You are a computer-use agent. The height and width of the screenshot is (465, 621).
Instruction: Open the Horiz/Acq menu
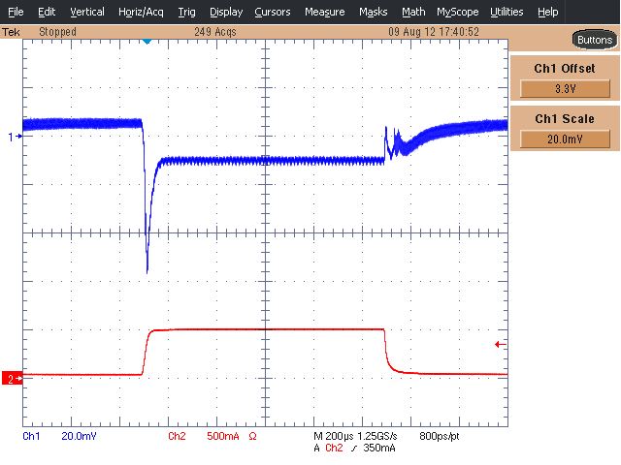click(x=141, y=12)
